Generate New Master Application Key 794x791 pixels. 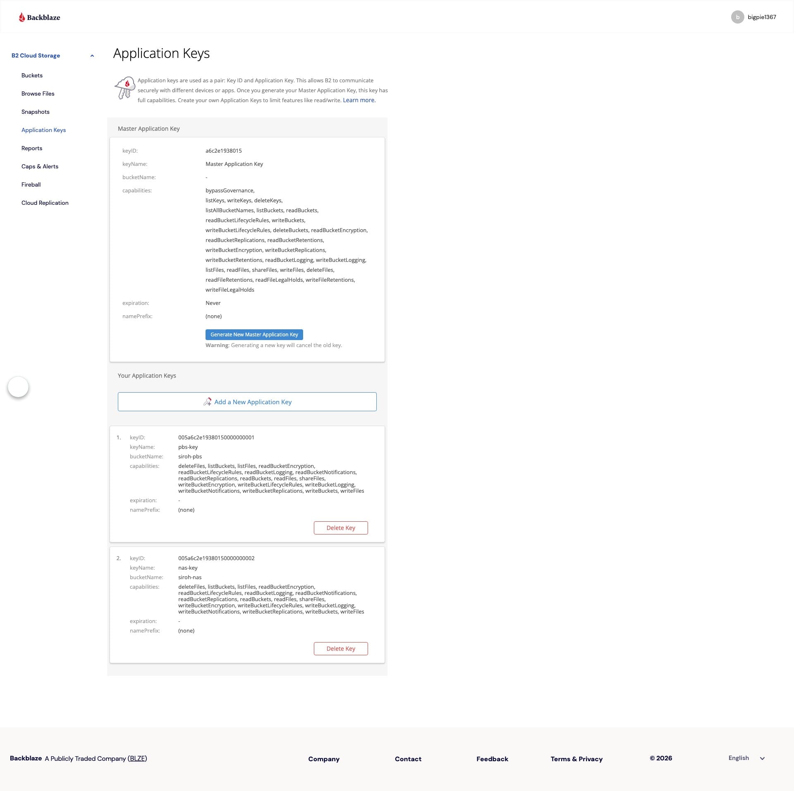click(x=254, y=334)
